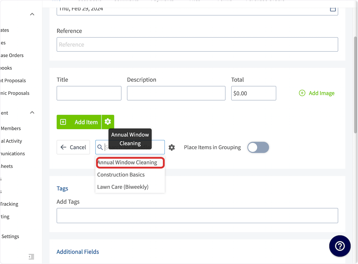Open Purchase Orders in sidebar
This screenshot has width=358, height=264.
tap(12, 55)
